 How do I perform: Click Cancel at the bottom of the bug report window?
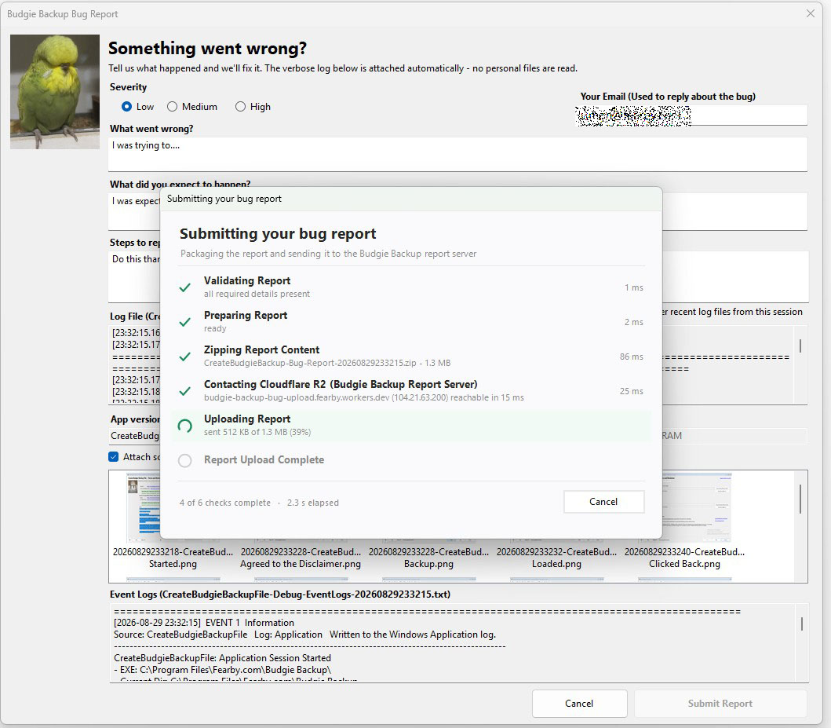579,703
